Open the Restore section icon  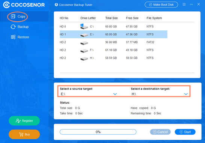13,37
